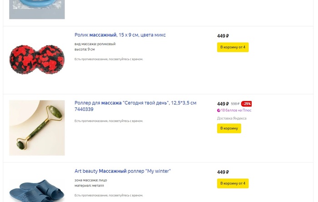Click the 449 ₽ price of Ролик массажный

[223, 36]
